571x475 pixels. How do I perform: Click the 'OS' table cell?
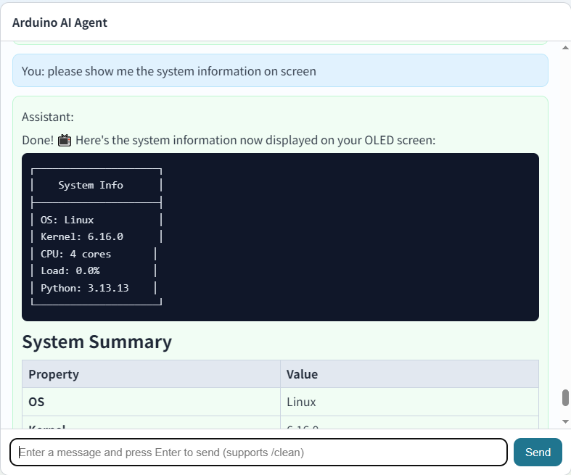point(151,402)
